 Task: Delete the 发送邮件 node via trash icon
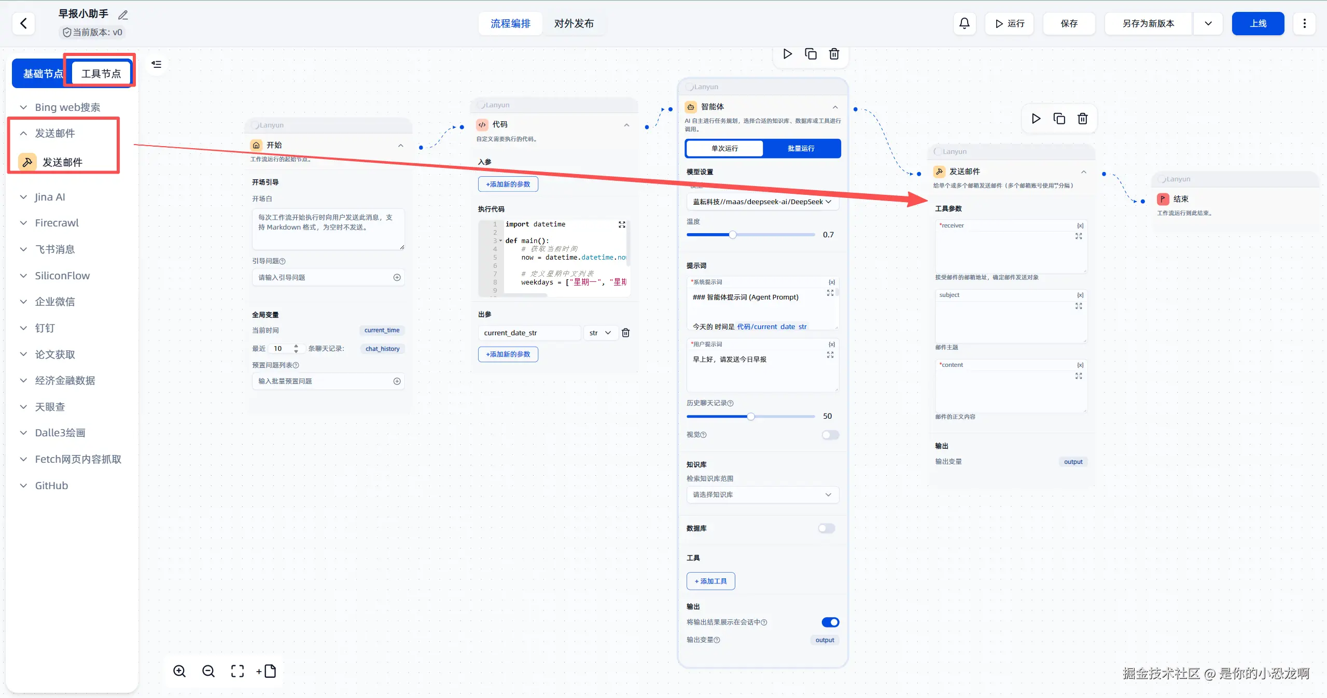(x=1082, y=119)
